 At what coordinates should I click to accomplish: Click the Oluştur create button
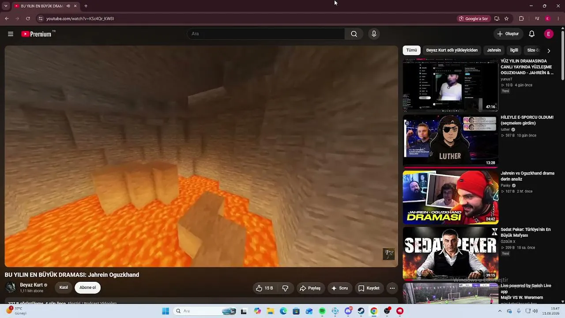[508, 34]
